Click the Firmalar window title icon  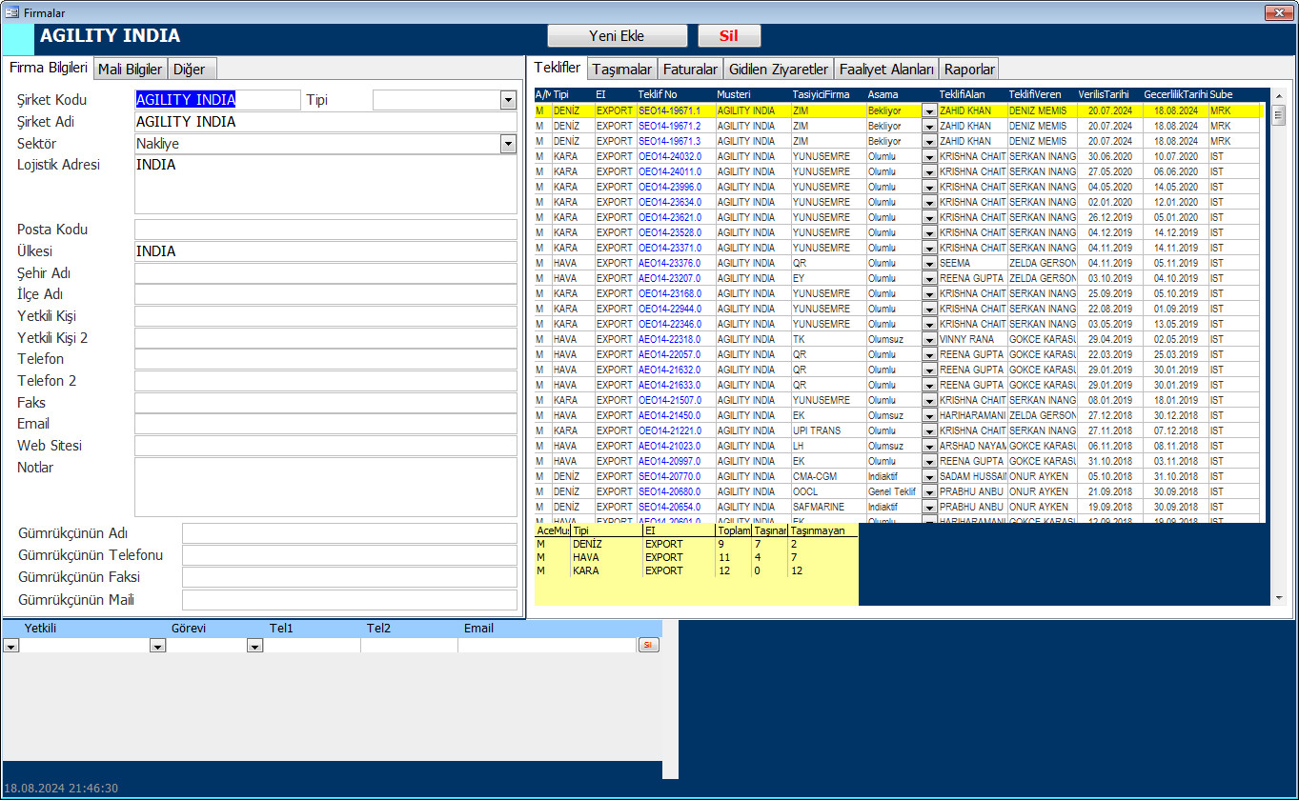(x=11, y=12)
